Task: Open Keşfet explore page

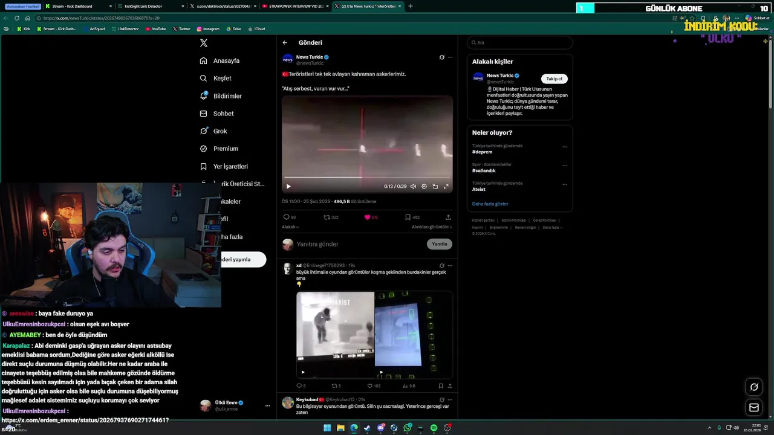Action: tap(215, 78)
